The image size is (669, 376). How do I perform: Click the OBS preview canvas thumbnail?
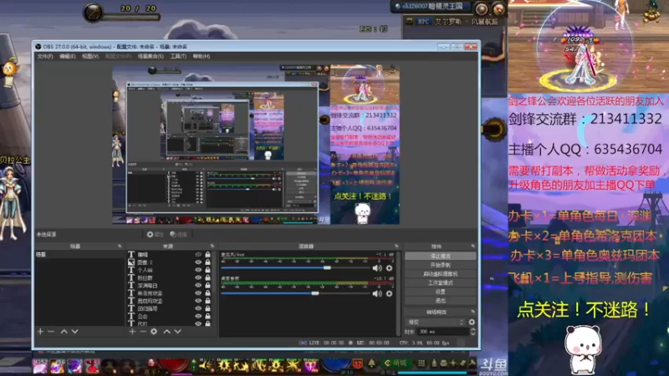pyautogui.click(x=256, y=145)
